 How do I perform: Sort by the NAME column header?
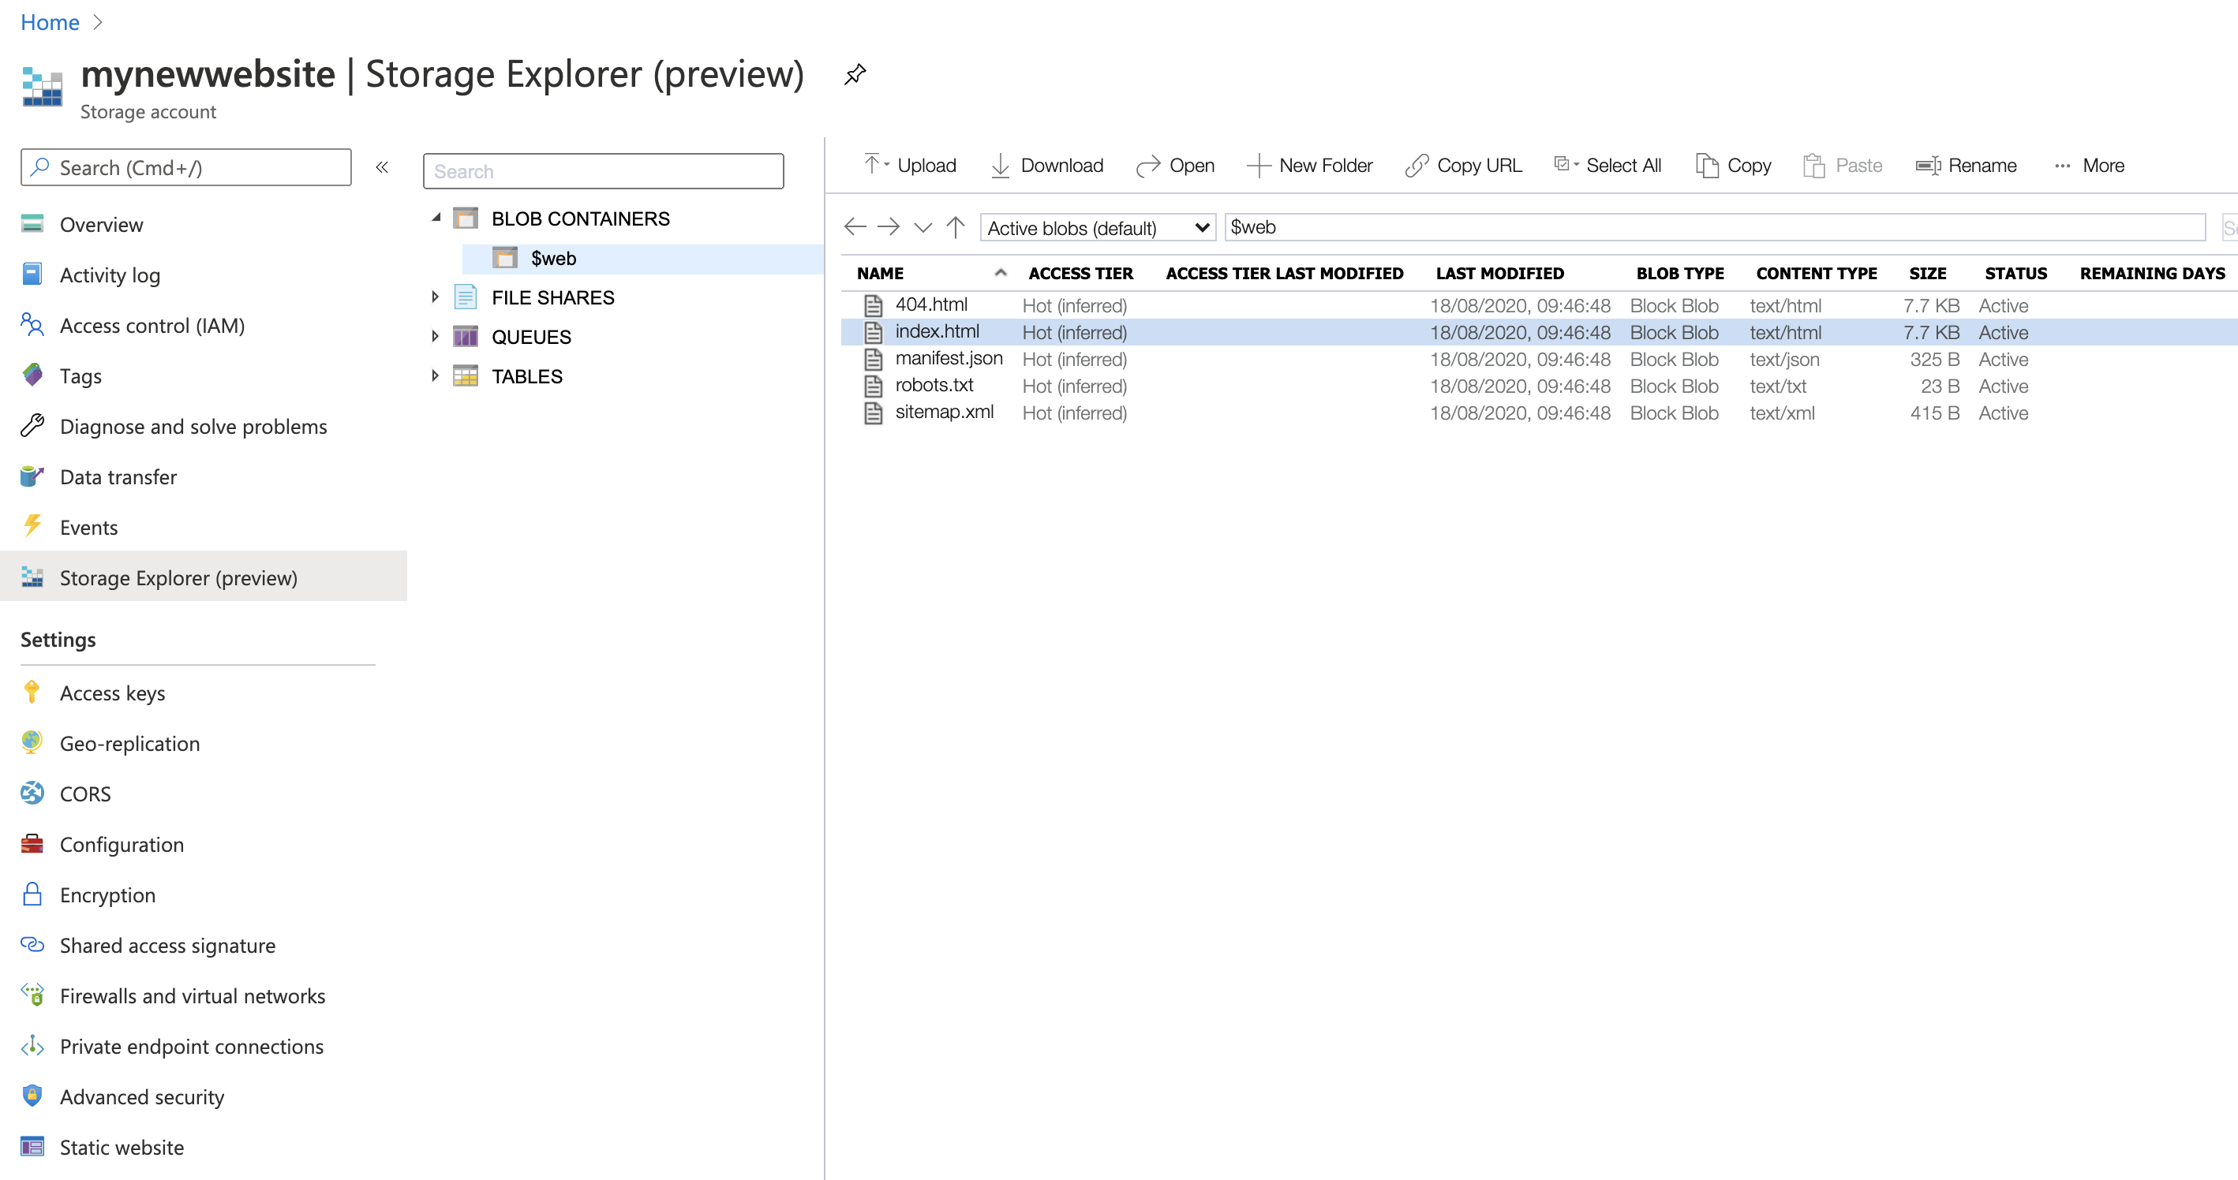pyautogui.click(x=880, y=273)
